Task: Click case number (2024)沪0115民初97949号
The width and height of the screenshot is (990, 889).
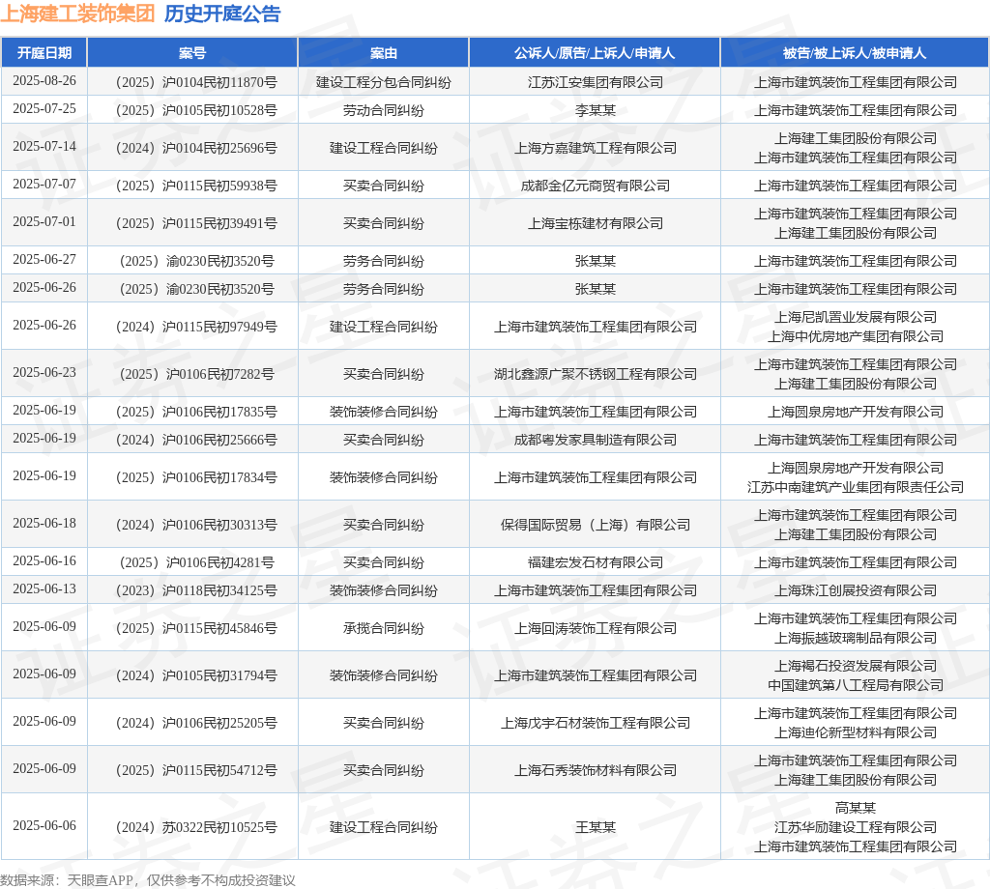Action: [x=196, y=327]
